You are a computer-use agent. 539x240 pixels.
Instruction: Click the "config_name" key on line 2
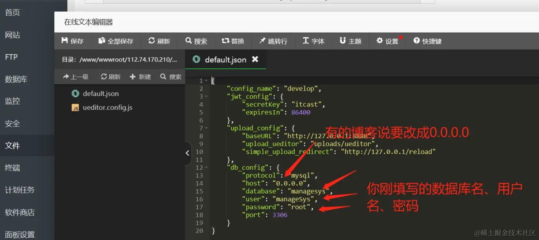tap(251, 89)
